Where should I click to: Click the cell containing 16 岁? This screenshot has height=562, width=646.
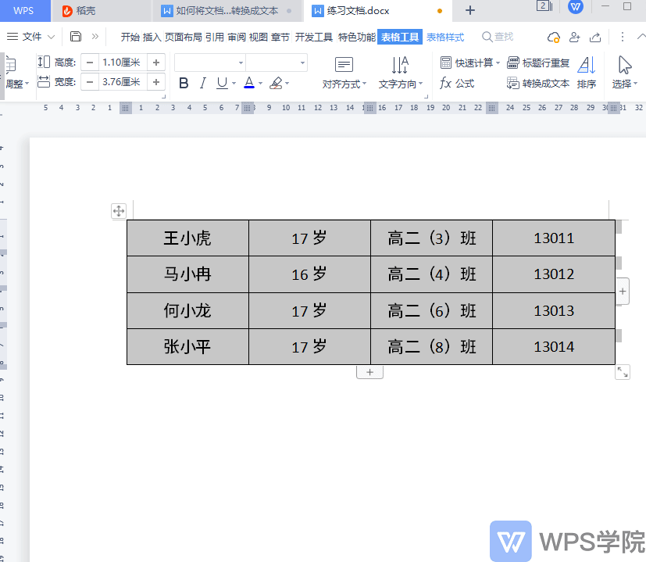(309, 274)
